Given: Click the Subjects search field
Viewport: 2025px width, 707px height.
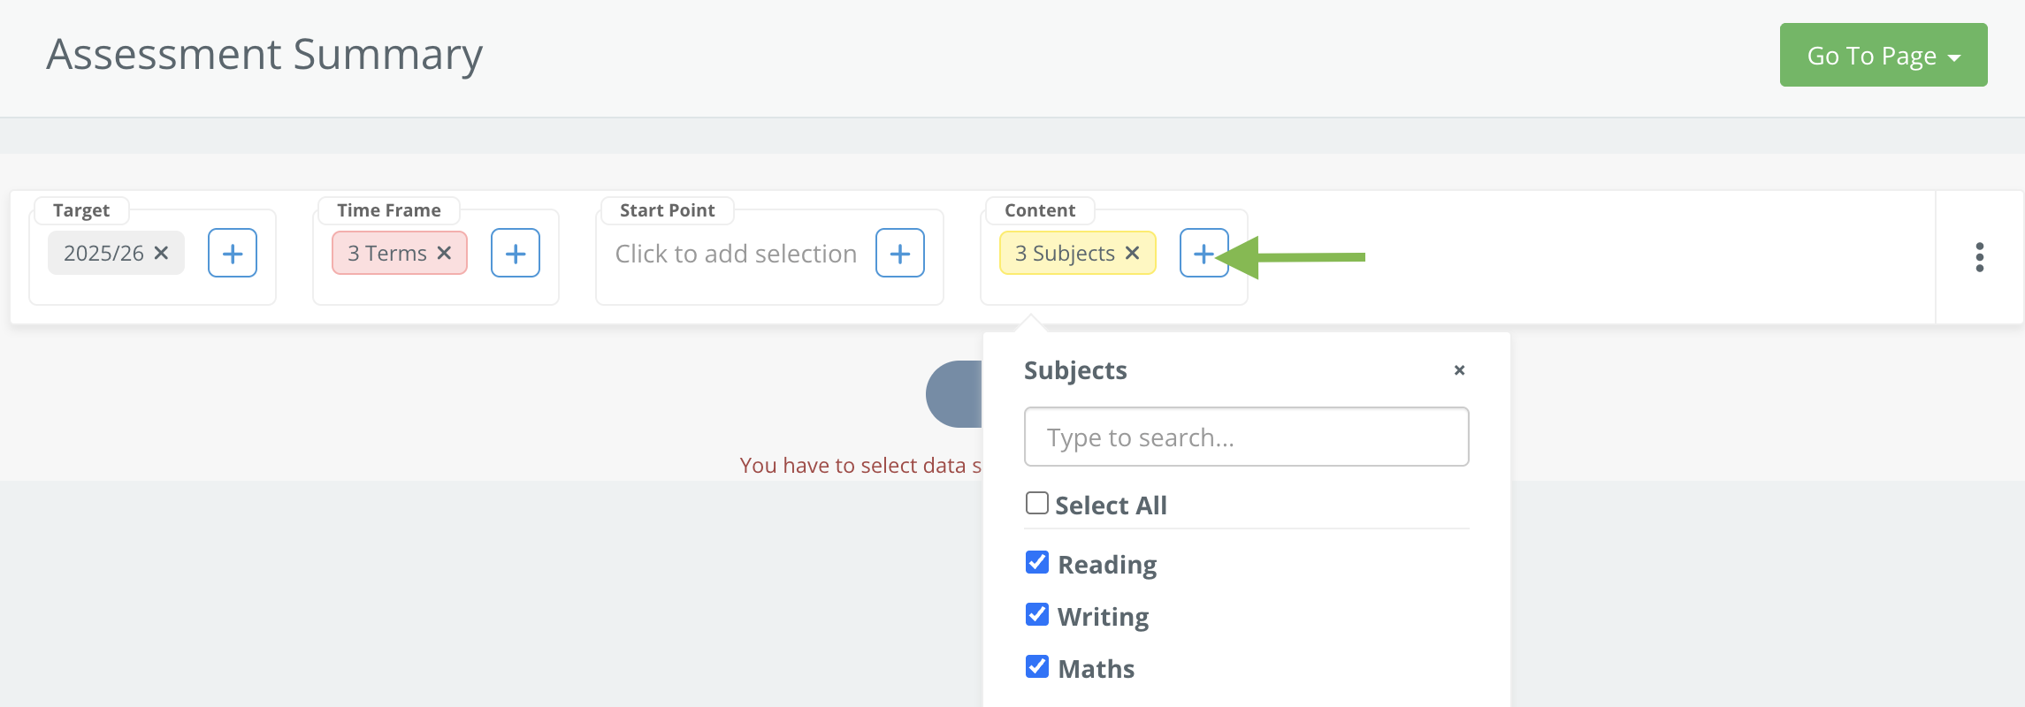Looking at the screenshot, I should point(1246,437).
